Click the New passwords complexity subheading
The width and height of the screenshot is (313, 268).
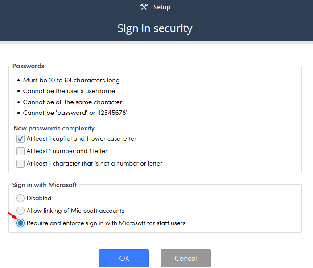(x=54, y=128)
